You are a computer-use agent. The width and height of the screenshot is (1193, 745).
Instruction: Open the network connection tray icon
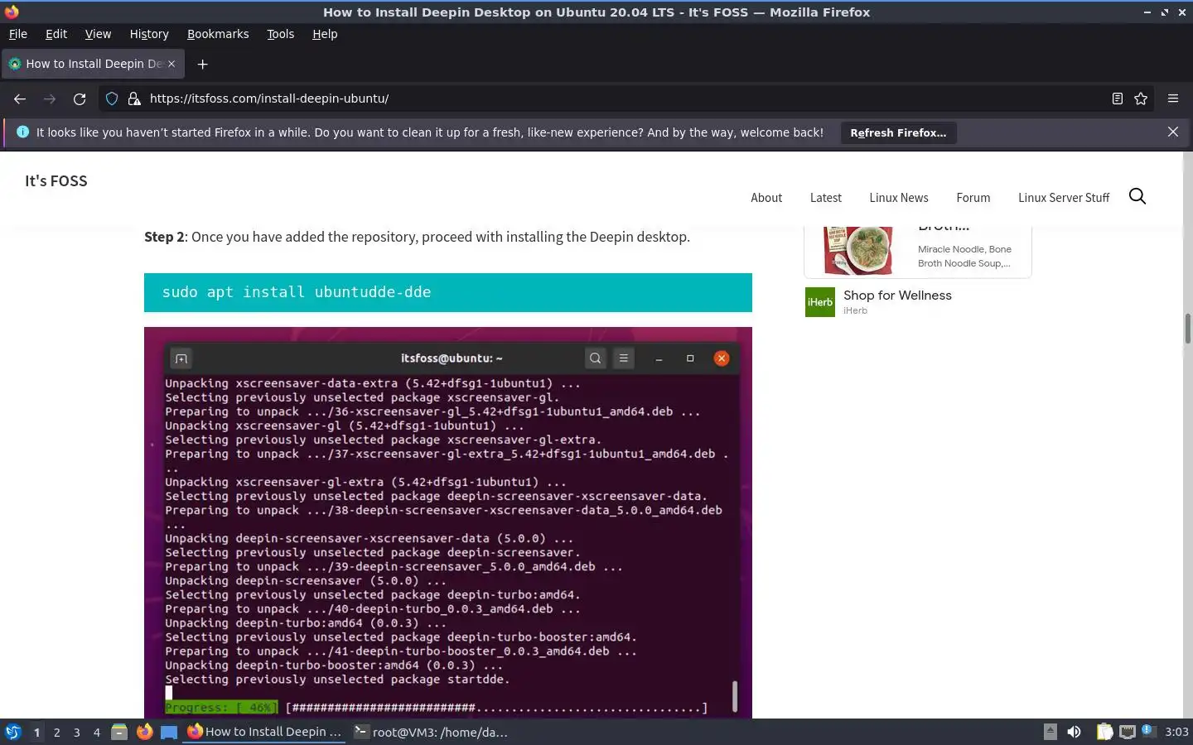(1127, 732)
